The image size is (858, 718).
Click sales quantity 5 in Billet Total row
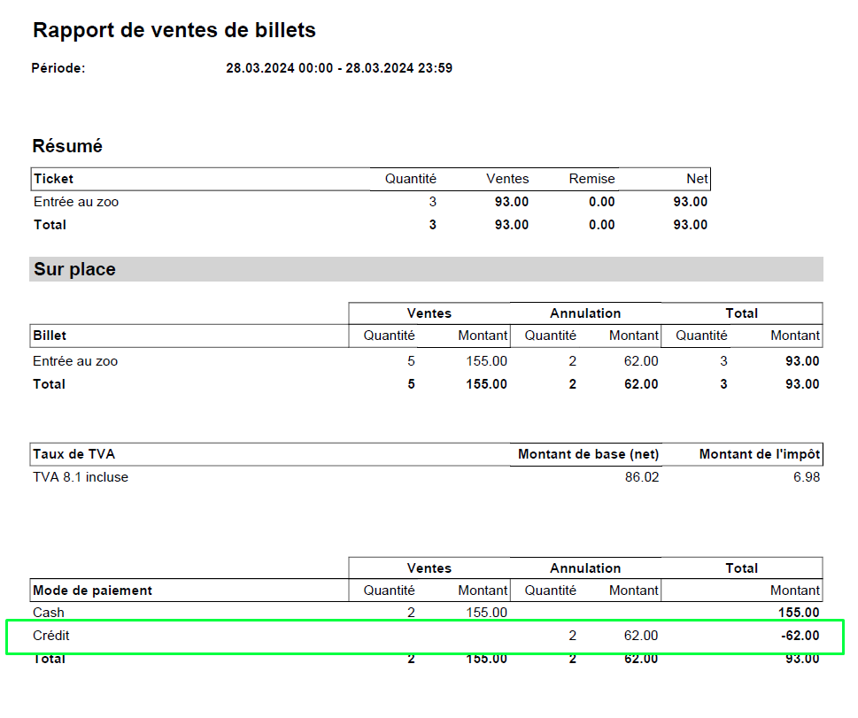pos(411,384)
